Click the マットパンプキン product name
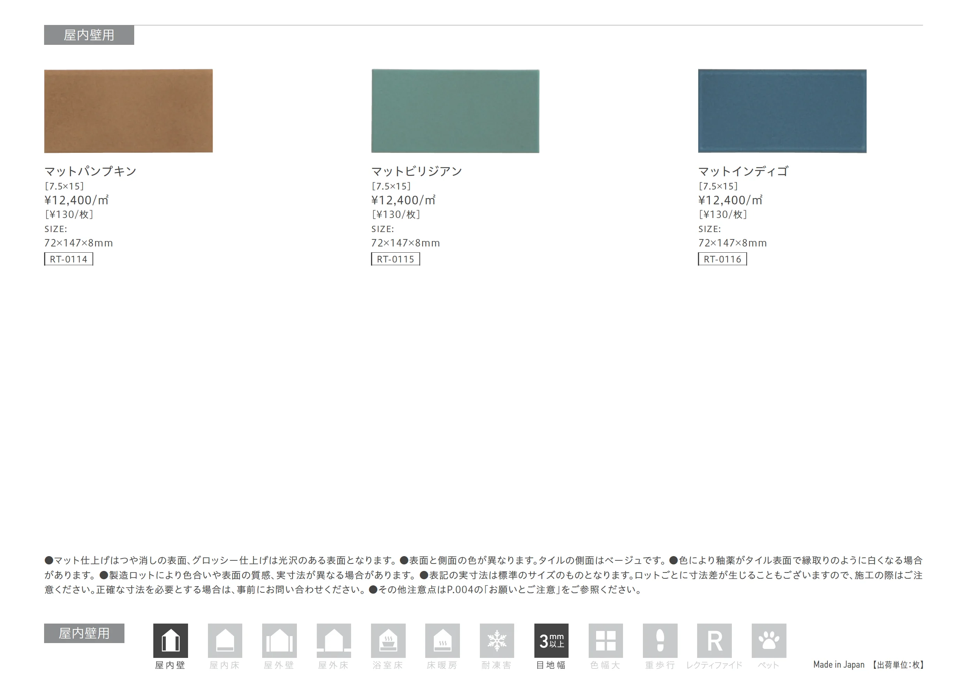 [x=91, y=171]
